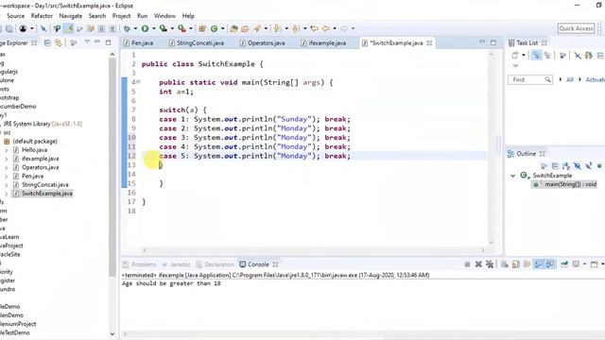Expand Hello.java in Package Explorer
Screen dimensions: 605x340
[x=7, y=150]
